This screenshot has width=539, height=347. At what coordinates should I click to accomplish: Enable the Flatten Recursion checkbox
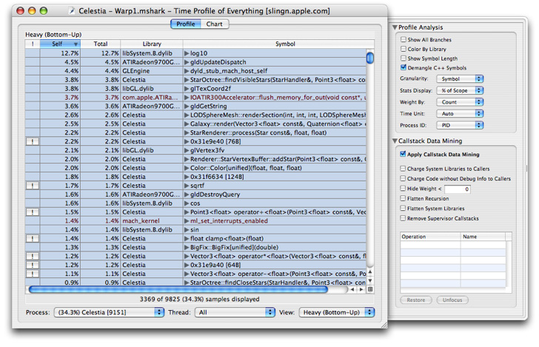404,199
